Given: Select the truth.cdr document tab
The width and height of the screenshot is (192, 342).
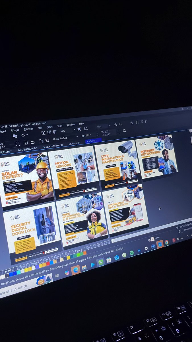Looking at the screenshot, I should pos(93,141).
